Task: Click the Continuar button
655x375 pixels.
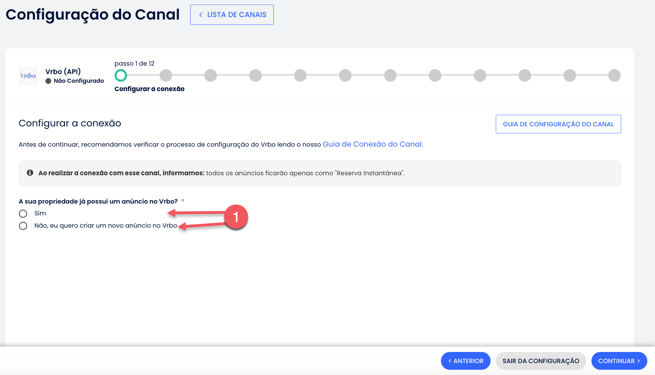Action: [x=619, y=361]
